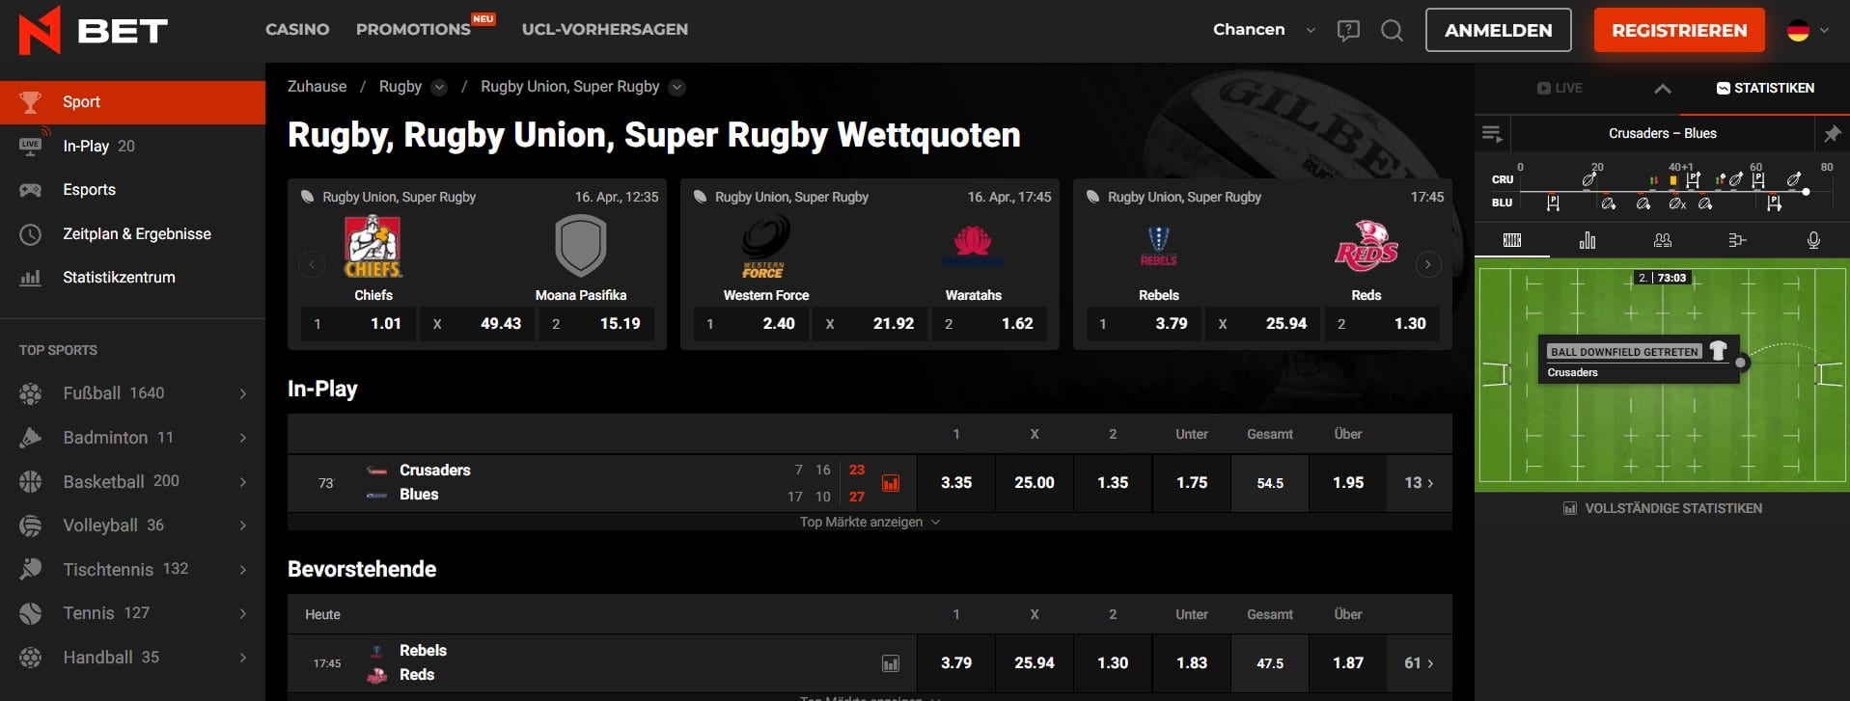
Task: Click the ball marker on the pitch
Action: tap(1741, 364)
